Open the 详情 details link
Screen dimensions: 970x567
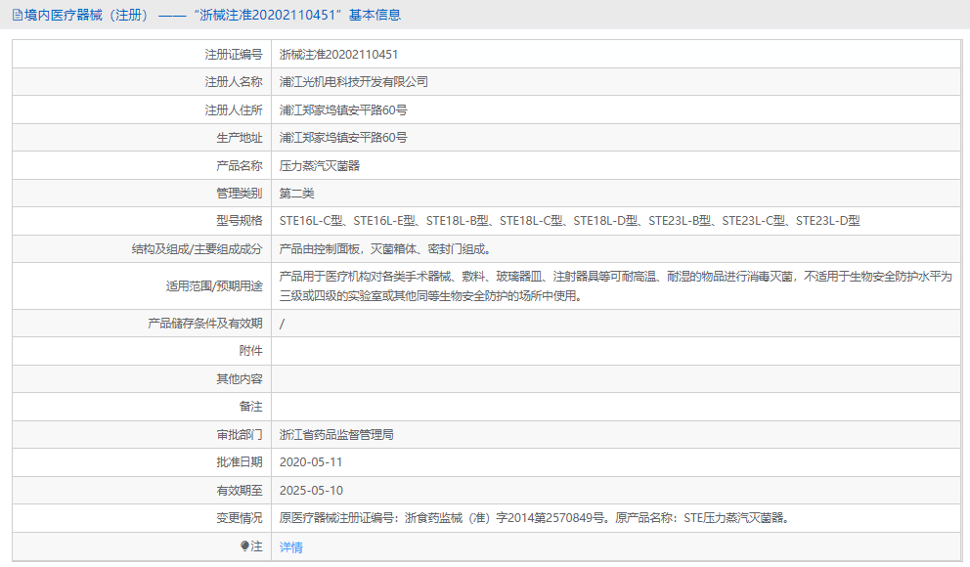click(291, 547)
